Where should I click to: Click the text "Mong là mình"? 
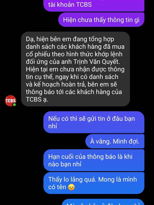pyautogui.click(x=118, y=179)
